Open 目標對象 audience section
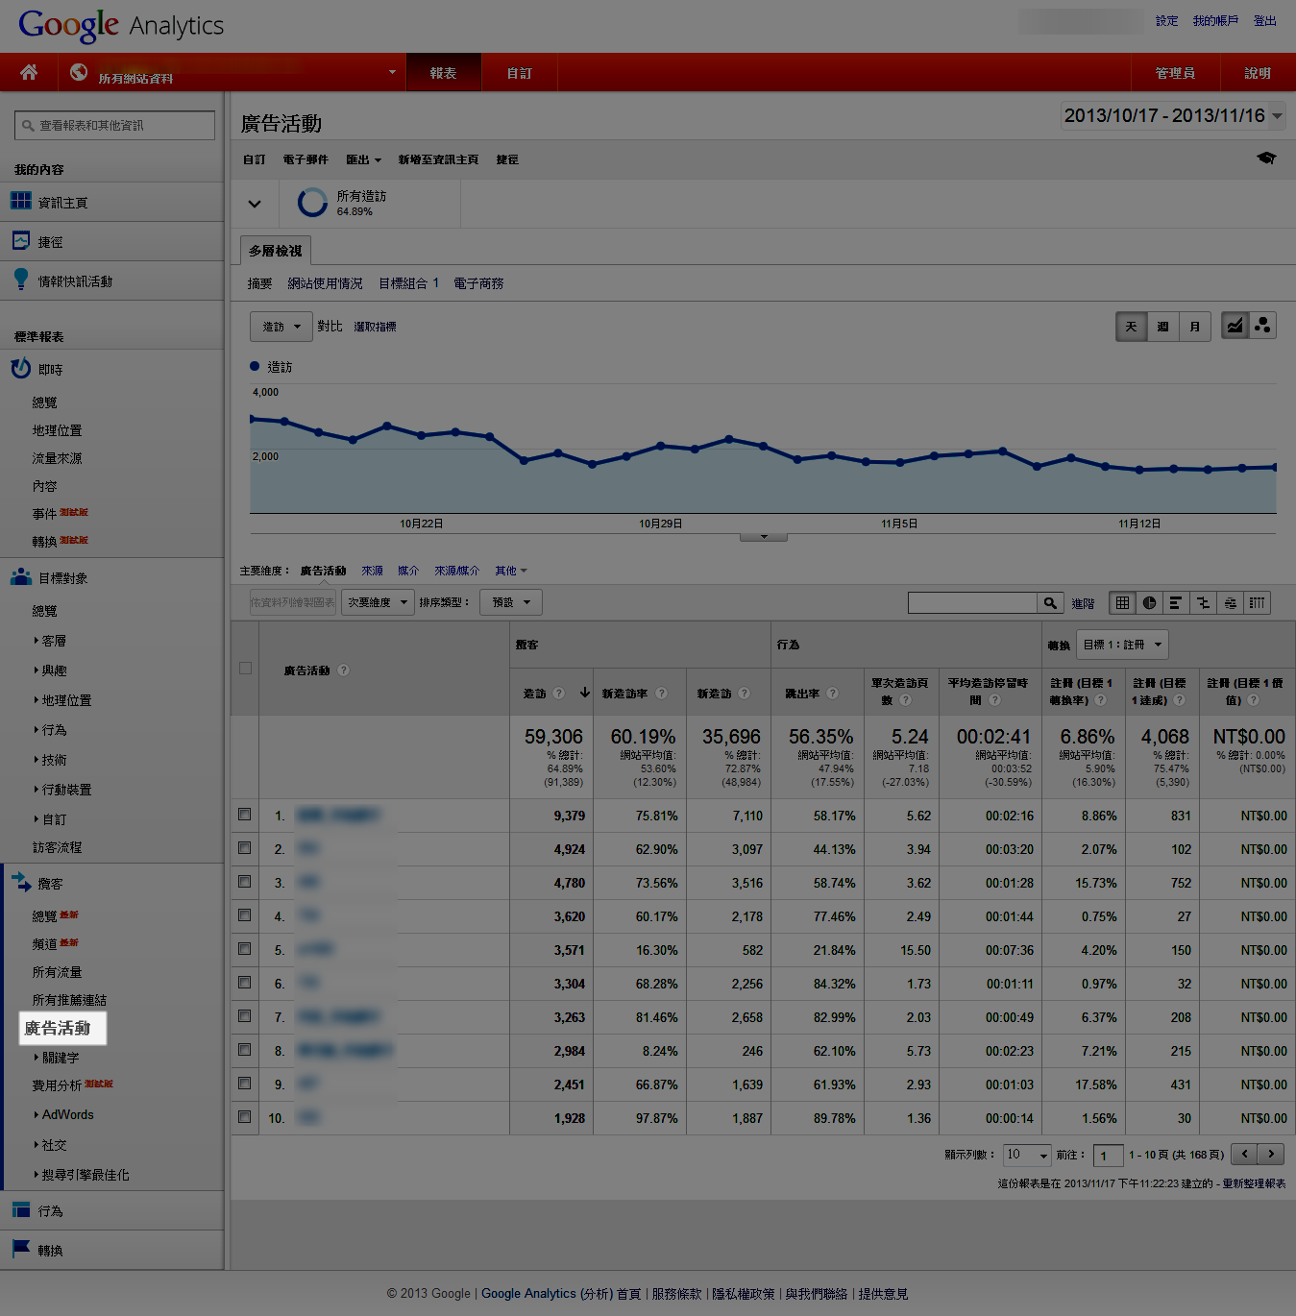This screenshot has height=1316, width=1296. [x=111, y=577]
